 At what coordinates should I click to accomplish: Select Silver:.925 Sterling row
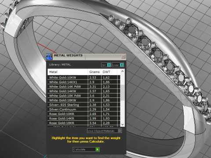point(84,104)
